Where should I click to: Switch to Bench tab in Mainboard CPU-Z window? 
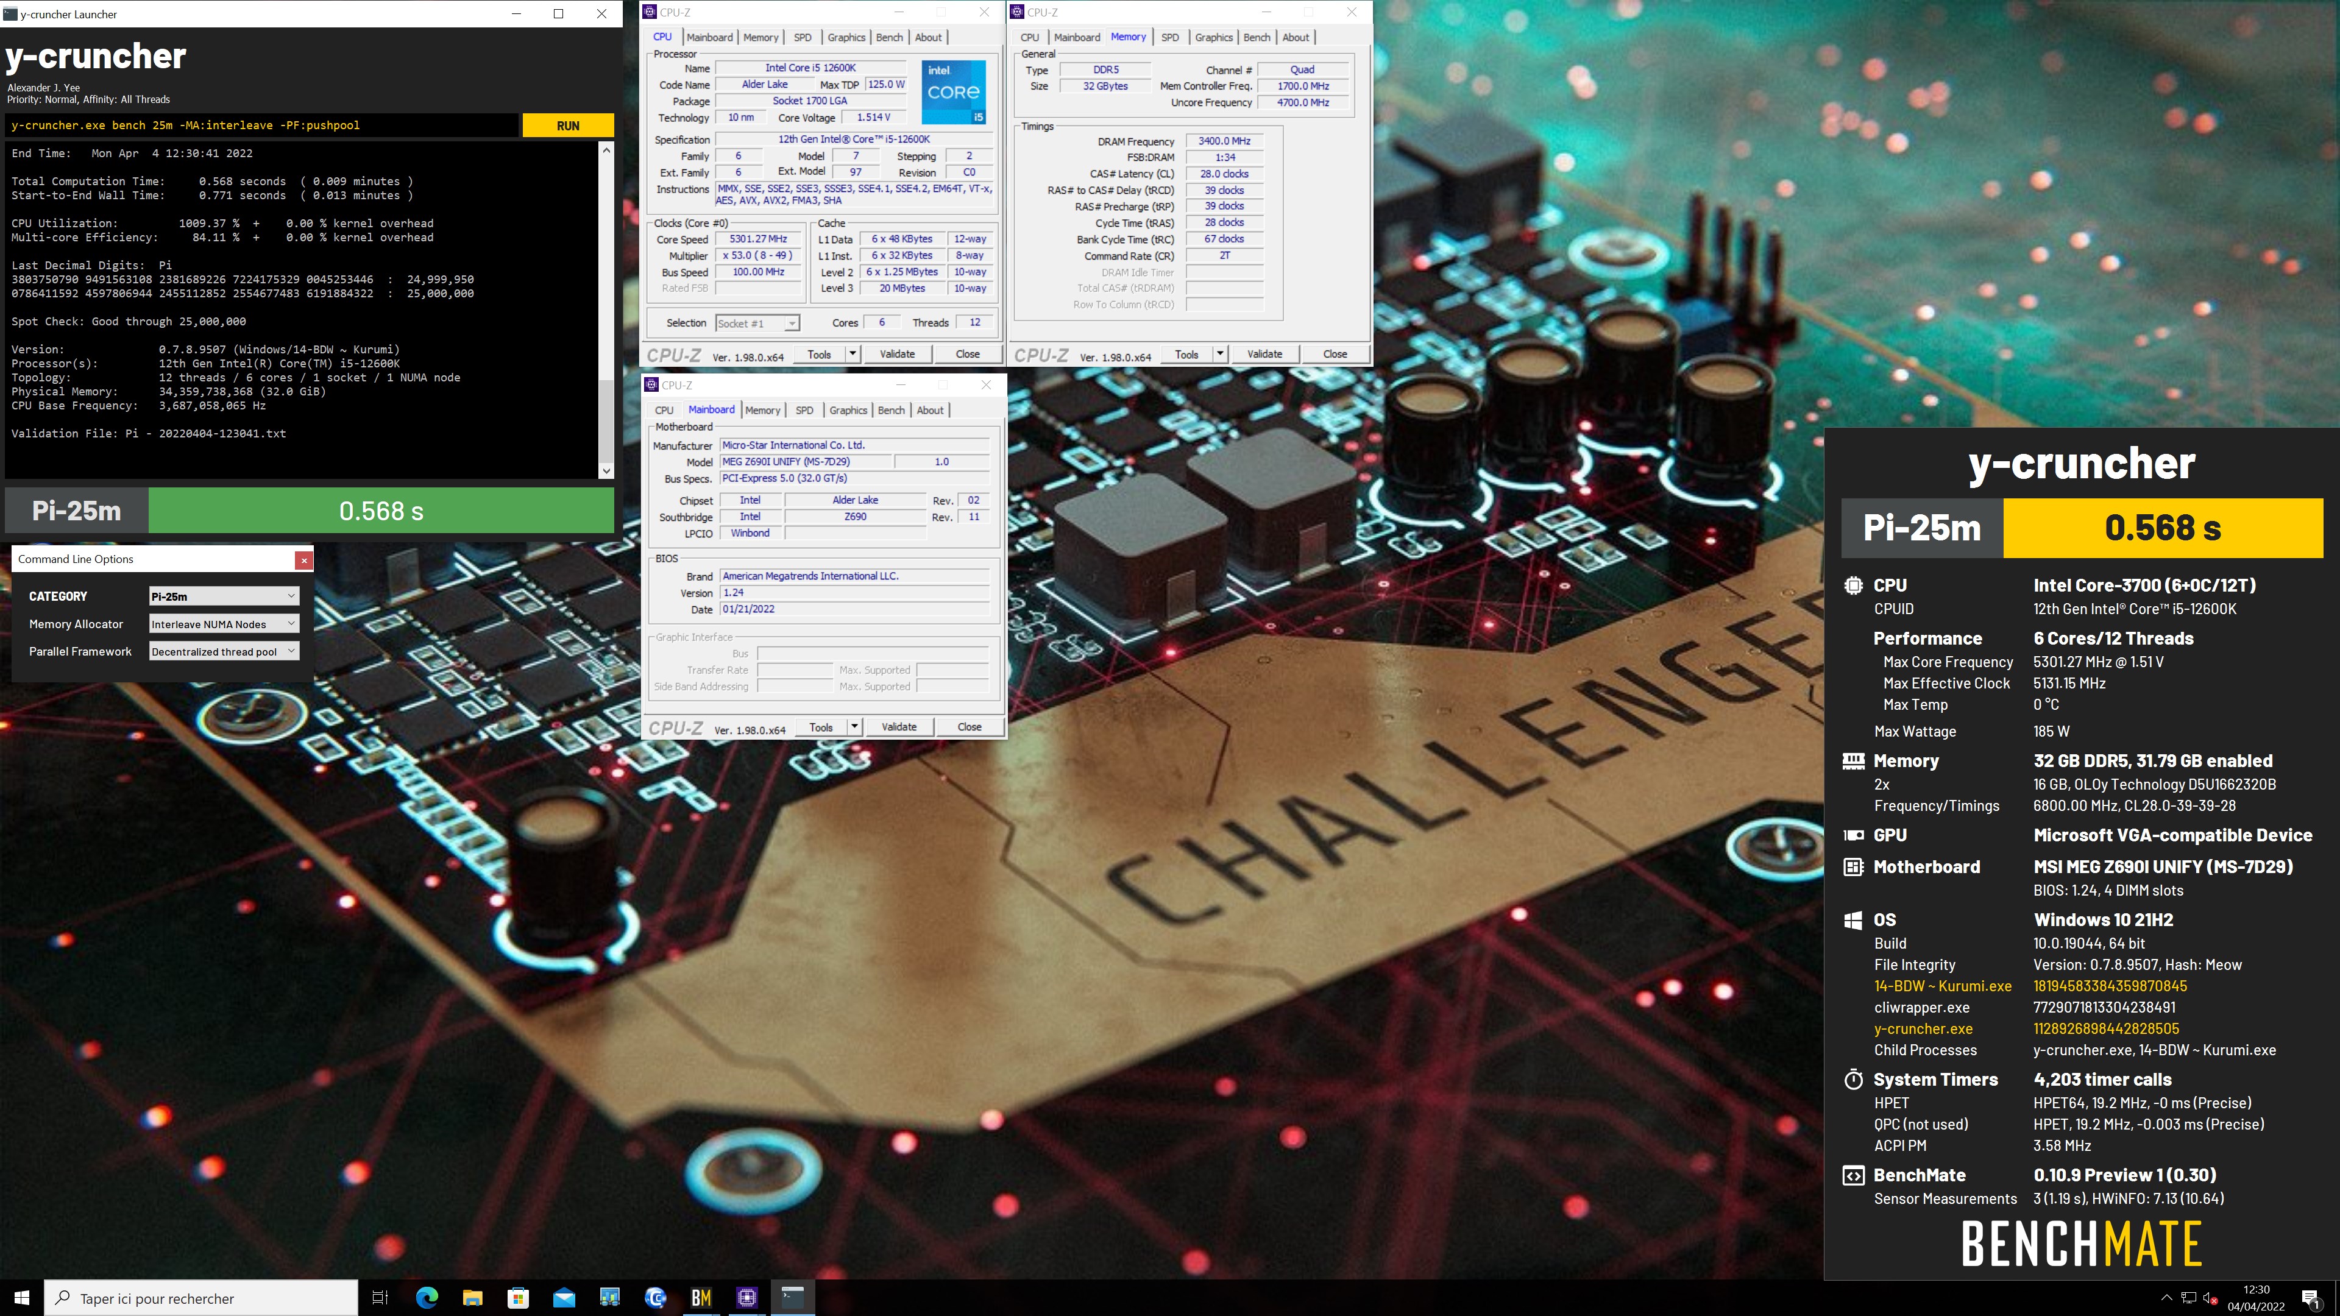click(891, 411)
